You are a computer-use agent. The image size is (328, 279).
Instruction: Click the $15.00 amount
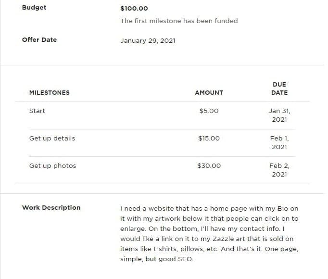point(209,139)
